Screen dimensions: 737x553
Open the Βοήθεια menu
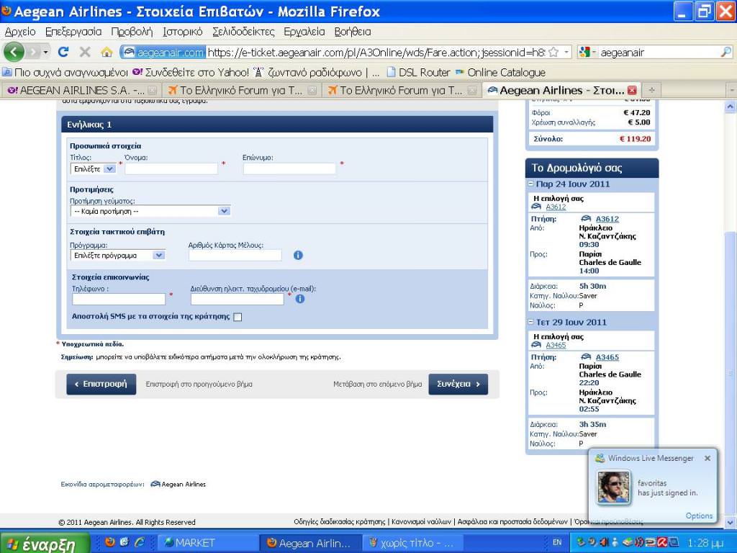click(x=353, y=32)
